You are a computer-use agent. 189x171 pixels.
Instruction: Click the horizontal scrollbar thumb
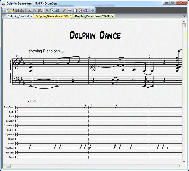[9, 166]
